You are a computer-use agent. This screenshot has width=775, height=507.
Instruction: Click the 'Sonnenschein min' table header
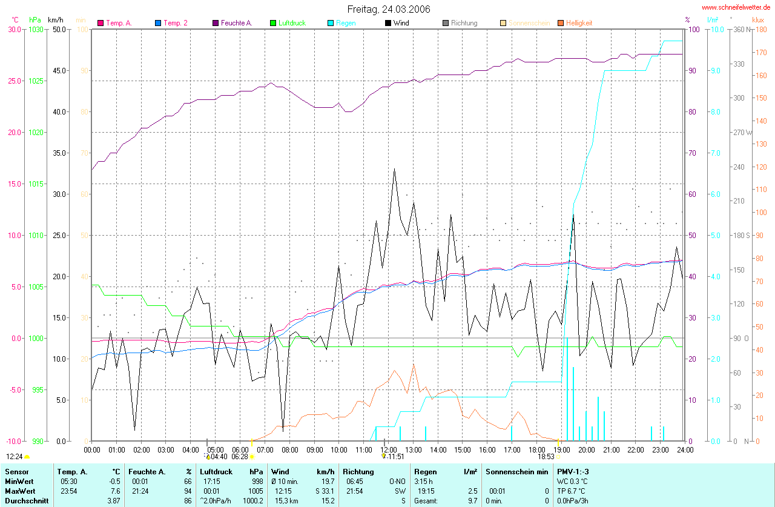tap(517, 471)
